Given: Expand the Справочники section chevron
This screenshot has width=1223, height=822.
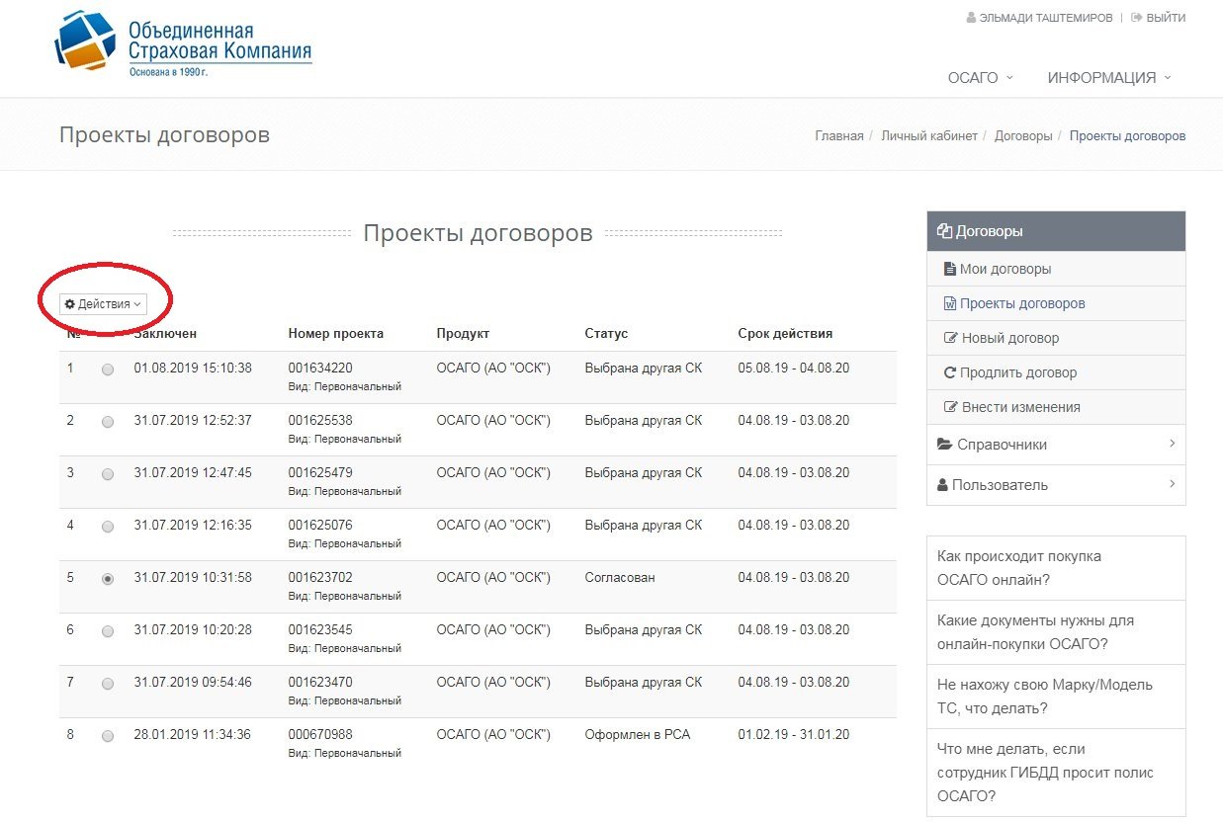Looking at the screenshot, I should click(x=1172, y=444).
